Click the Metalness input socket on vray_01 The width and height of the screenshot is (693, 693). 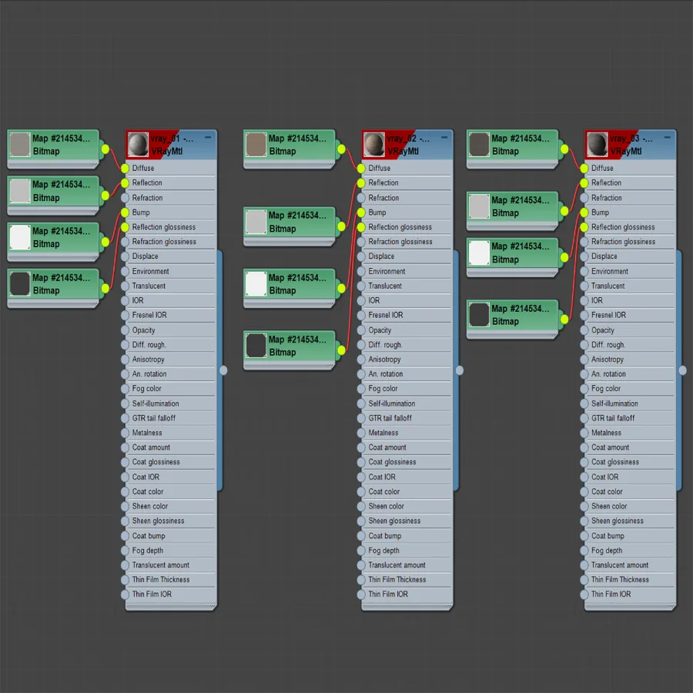[x=125, y=433]
